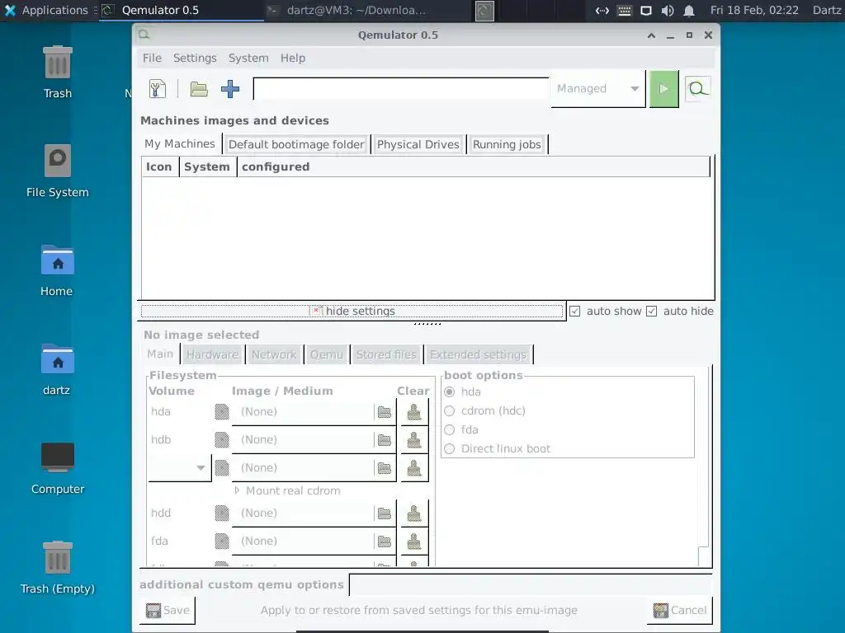The image size is (845, 633).
Task: Click disk image icon beside fda
Action: pos(222,542)
